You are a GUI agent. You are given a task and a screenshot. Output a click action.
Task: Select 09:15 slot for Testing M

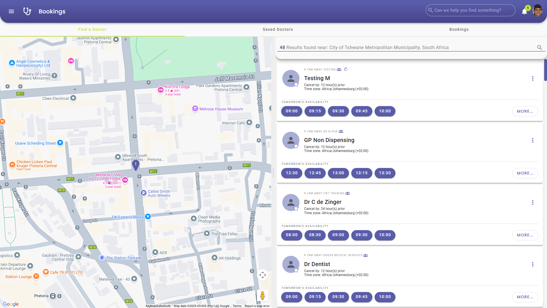pos(315,111)
